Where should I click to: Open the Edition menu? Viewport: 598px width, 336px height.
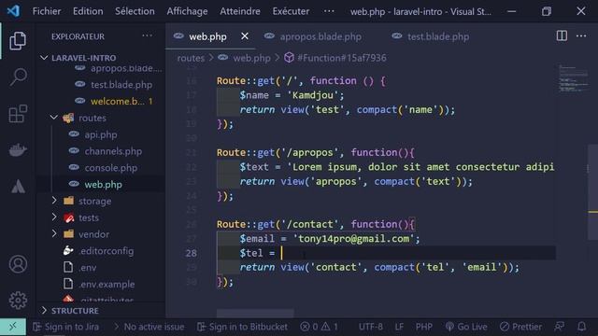pos(88,11)
